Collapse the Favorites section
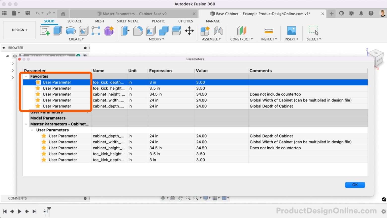The width and height of the screenshot is (387, 218). point(26,76)
